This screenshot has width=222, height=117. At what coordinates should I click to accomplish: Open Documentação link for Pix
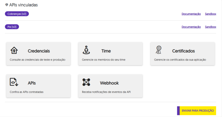tap(191, 27)
